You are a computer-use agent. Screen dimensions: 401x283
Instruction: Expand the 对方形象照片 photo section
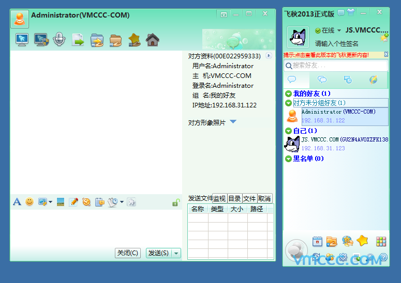click(233, 122)
